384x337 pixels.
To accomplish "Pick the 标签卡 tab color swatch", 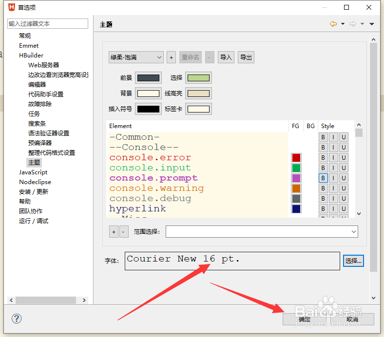I will (198, 109).
